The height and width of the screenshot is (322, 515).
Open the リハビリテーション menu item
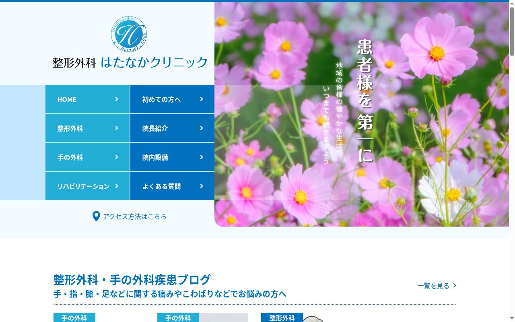point(87,186)
